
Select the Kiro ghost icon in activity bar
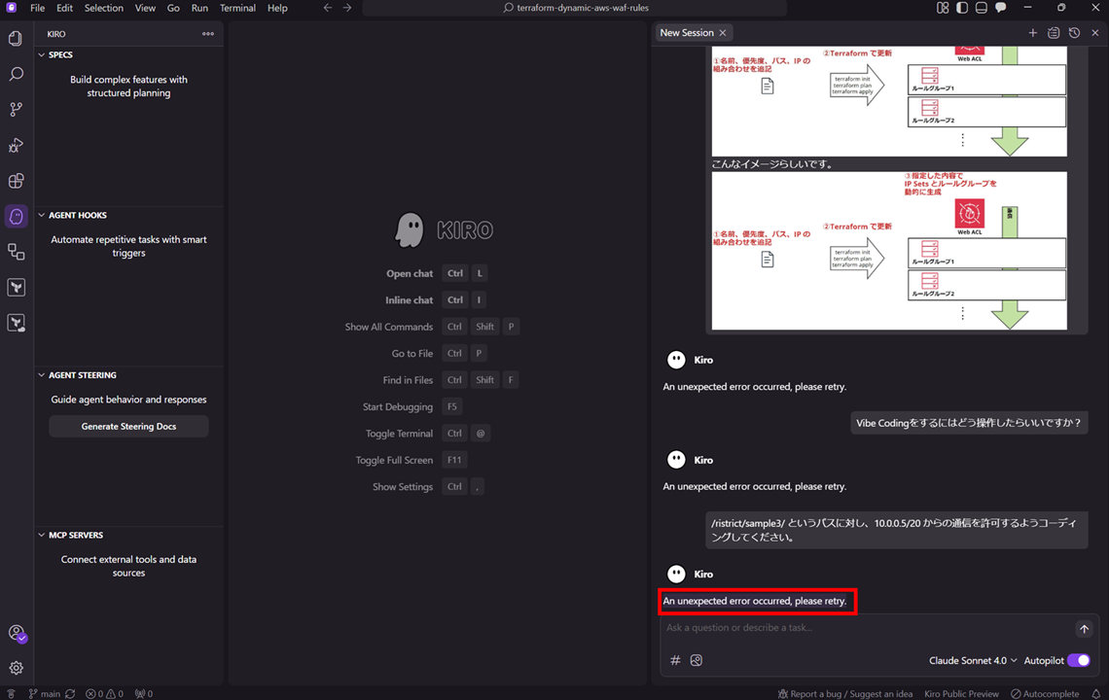[16, 217]
